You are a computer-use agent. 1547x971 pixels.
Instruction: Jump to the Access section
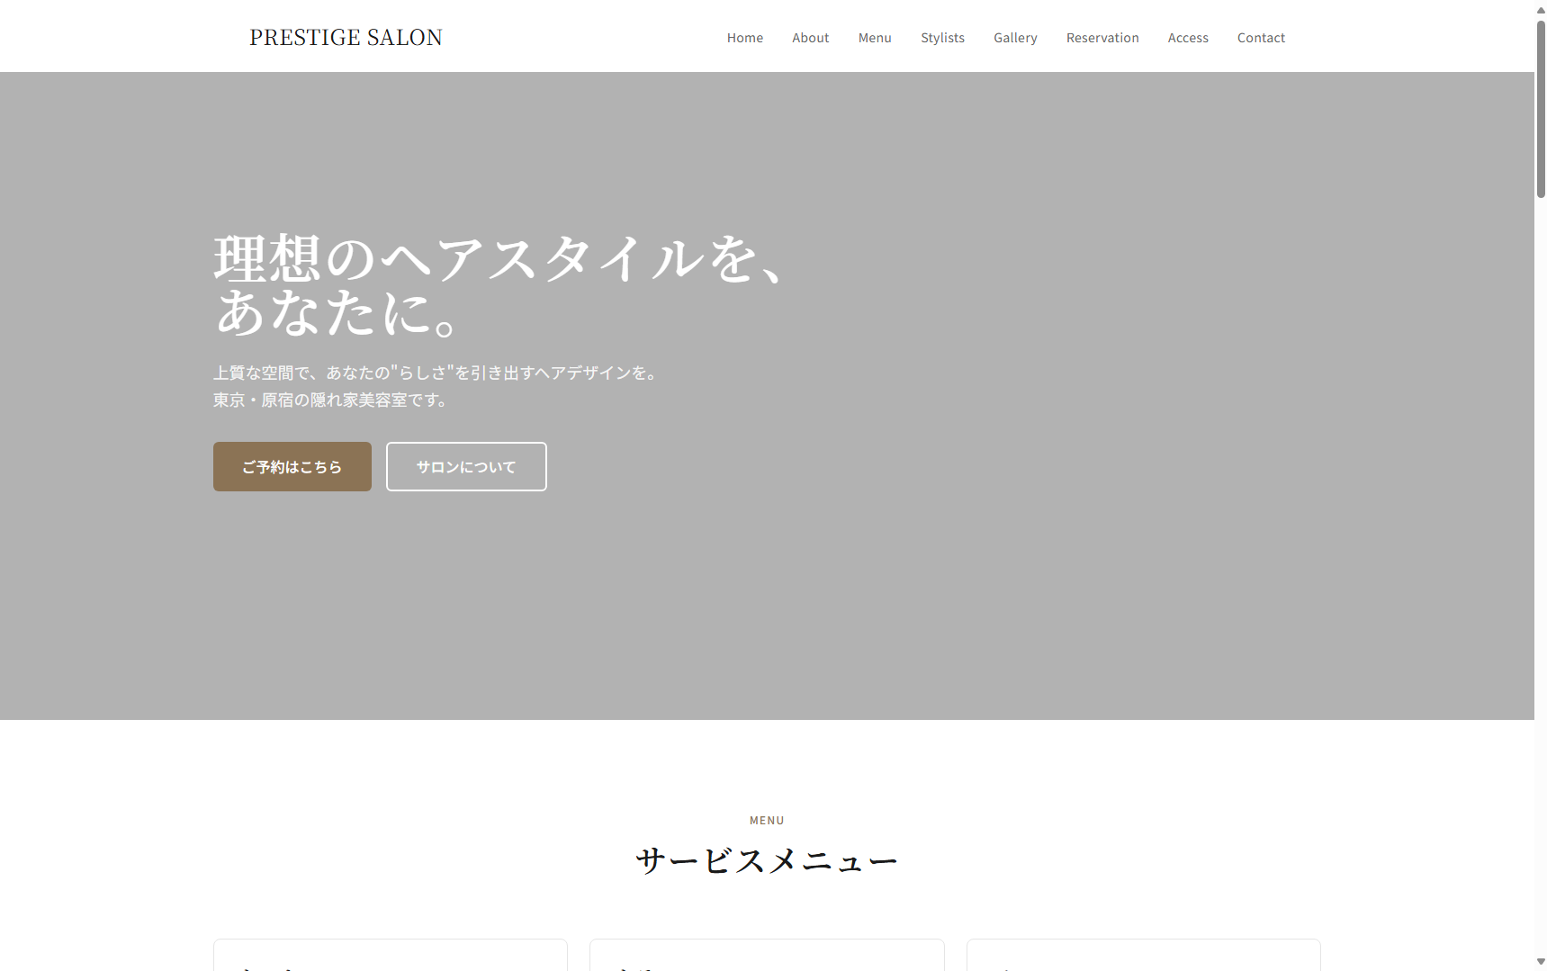1187,38
